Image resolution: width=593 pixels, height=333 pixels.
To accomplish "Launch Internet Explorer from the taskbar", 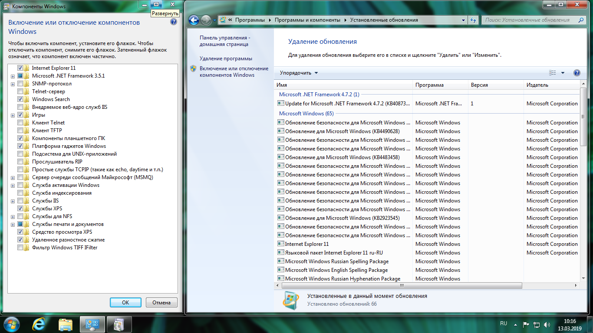I will coord(40,324).
